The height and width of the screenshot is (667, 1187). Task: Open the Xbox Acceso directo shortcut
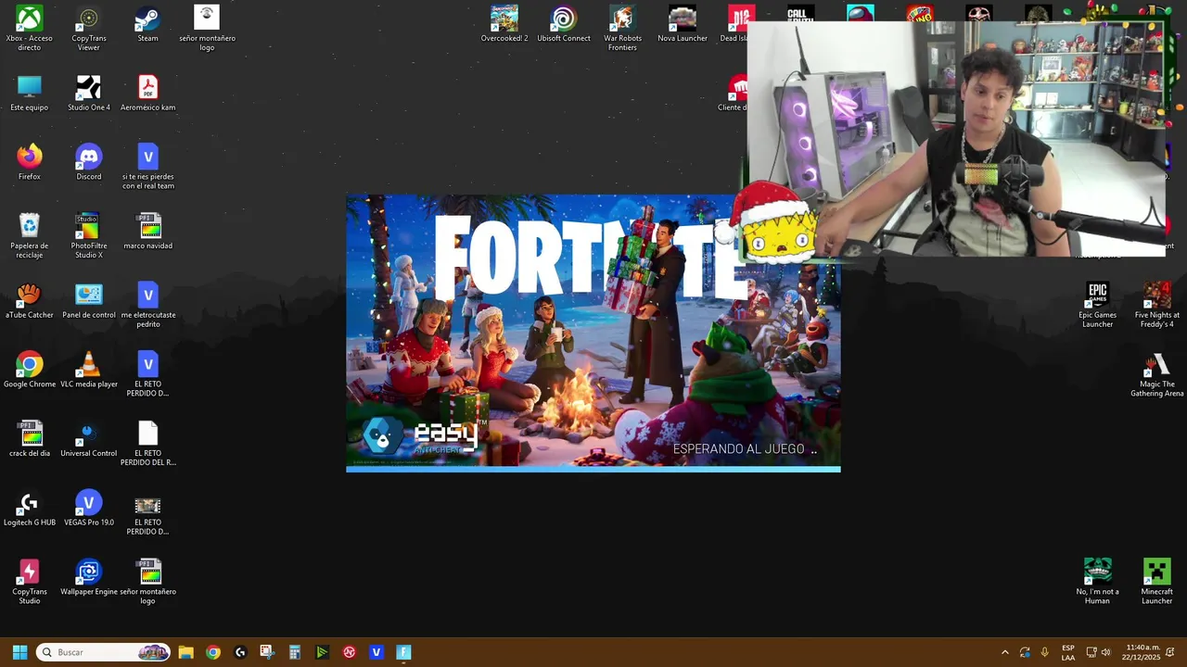click(x=29, y=29)
